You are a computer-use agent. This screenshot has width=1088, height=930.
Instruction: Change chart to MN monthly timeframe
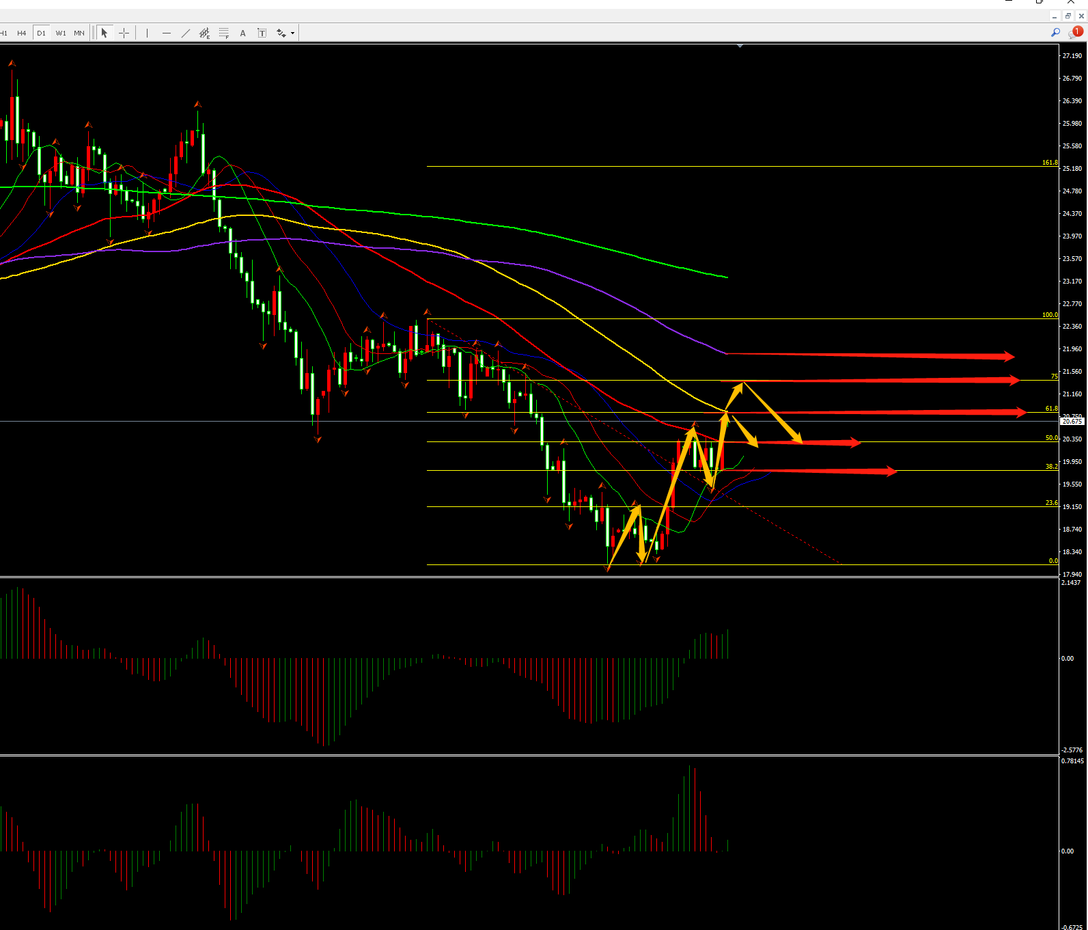79,33
